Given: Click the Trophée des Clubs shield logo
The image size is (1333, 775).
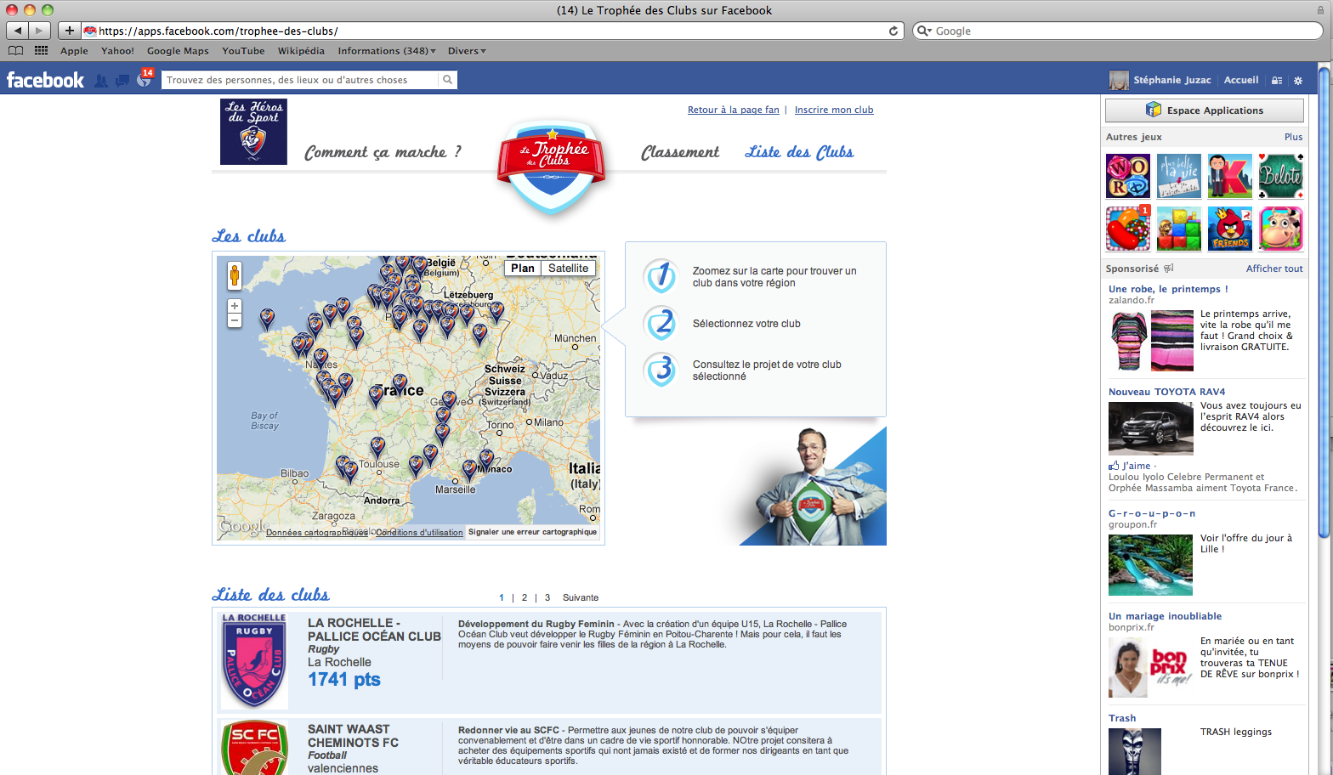Looking at the screenshot, I should pos(552,166).
